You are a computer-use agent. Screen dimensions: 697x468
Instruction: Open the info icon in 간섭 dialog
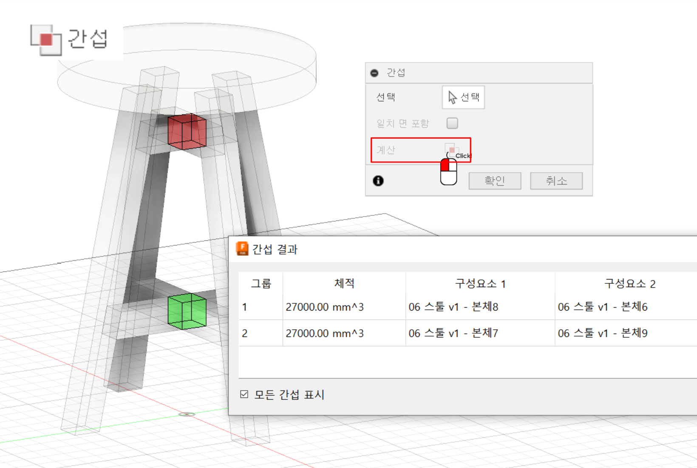(378, 181)
